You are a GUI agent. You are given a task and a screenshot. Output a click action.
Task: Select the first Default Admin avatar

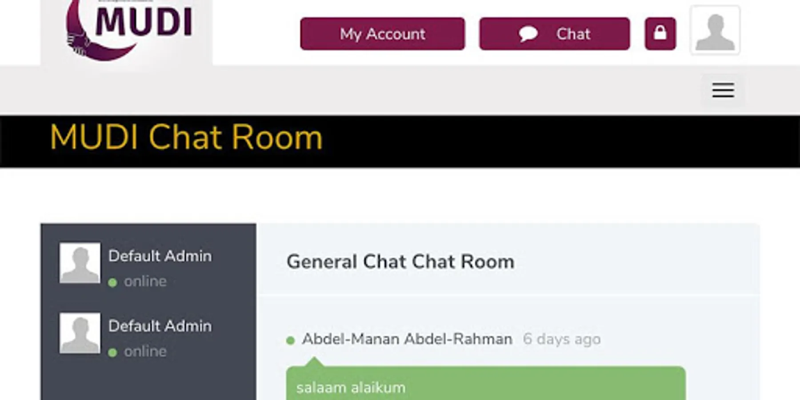[x=80, y=263]
